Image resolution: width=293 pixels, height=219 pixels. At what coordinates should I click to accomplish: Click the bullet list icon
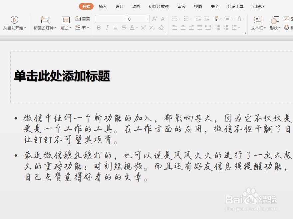(175, 19)
